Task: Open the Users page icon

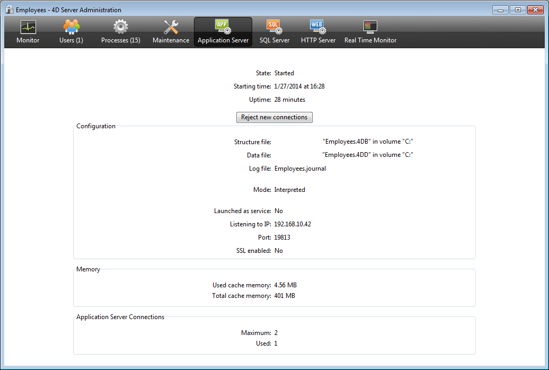Action: tap(71, 27)
